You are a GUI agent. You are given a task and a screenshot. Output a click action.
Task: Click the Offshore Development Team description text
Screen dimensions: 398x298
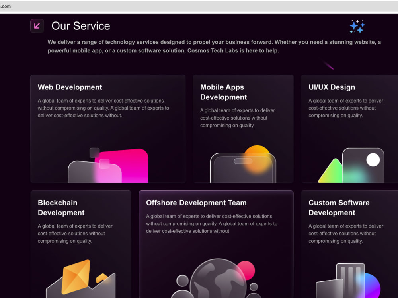point(212,223)
